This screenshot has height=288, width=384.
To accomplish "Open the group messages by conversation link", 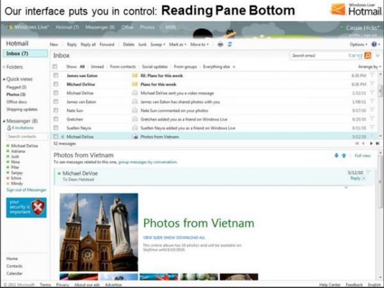I will coord(147,162).
